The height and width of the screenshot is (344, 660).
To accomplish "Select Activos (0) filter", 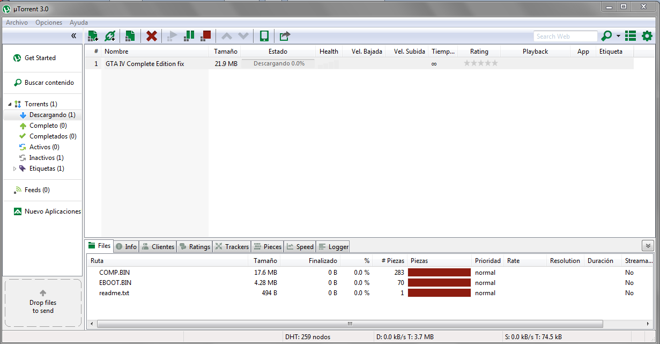I will (x=45, y=147).
